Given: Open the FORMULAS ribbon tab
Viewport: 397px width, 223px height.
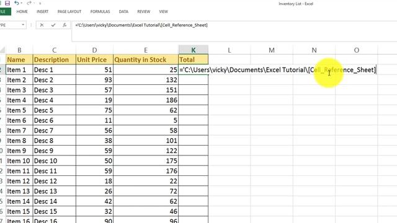Looking at the screenshot, I should 100,12.
